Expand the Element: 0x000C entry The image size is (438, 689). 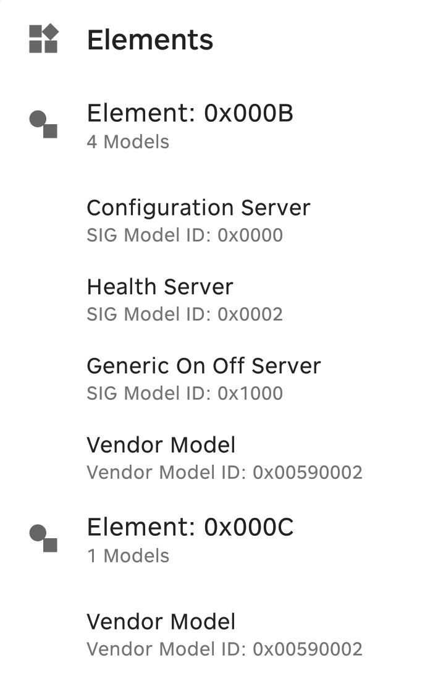(190, 528)
